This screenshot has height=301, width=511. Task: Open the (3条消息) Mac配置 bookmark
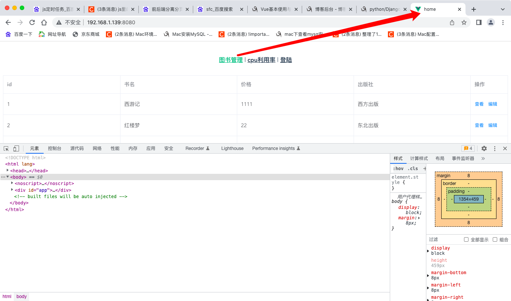pos(414,34)
